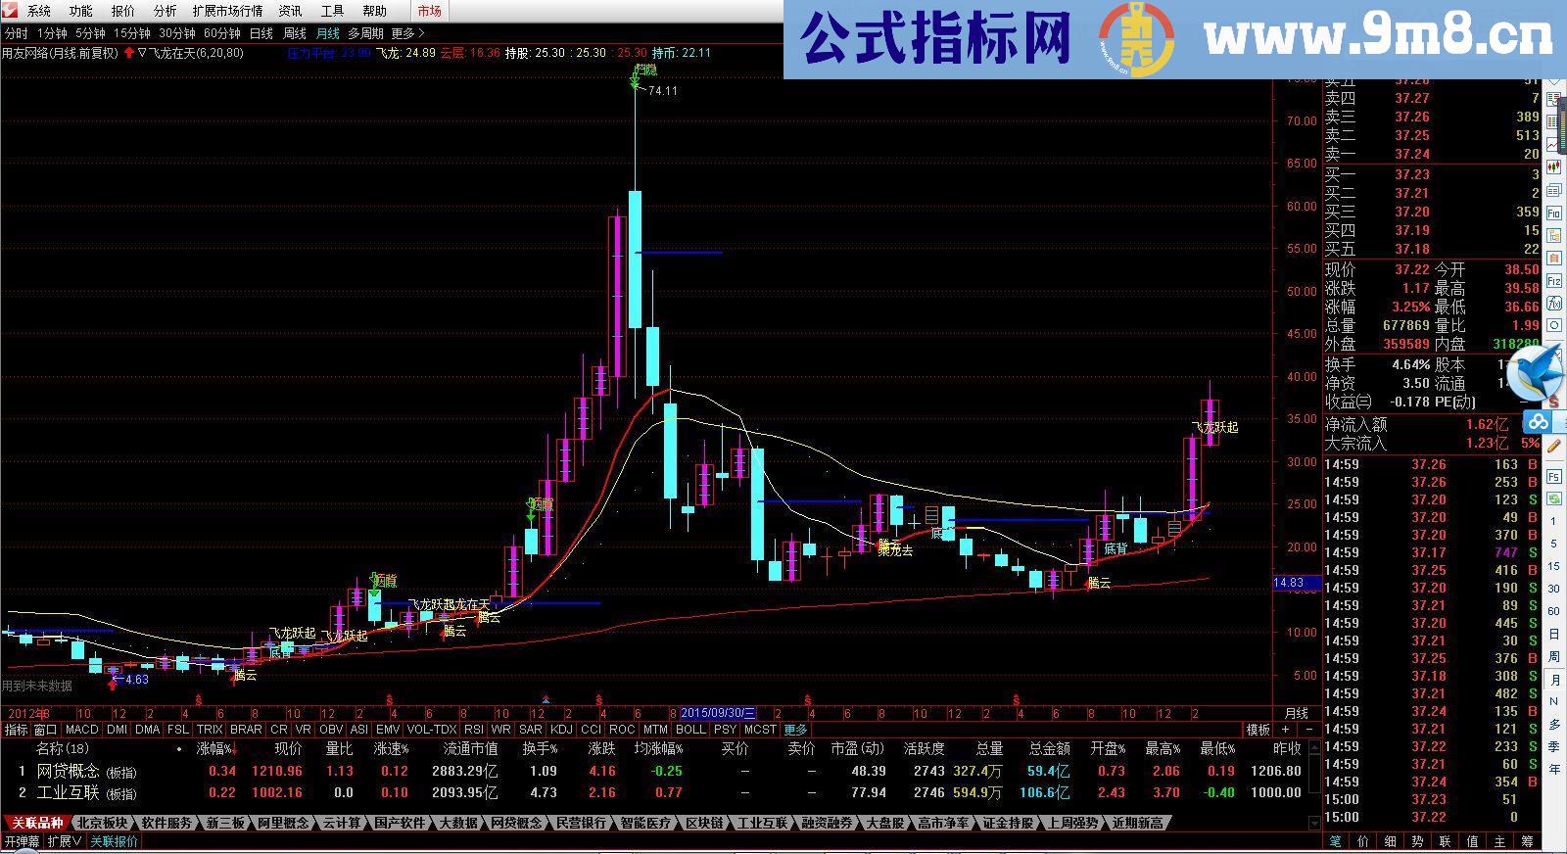
Task: Click the 开弹幕 button at bottom left
Action: click(x=22, y=841)
